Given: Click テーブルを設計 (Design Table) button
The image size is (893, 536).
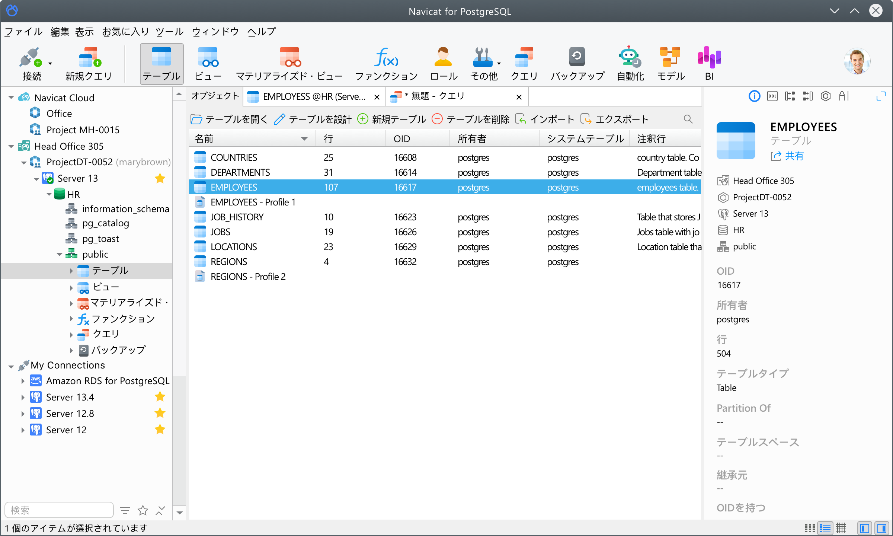Looking at the screenshot, I should [313, 119].
